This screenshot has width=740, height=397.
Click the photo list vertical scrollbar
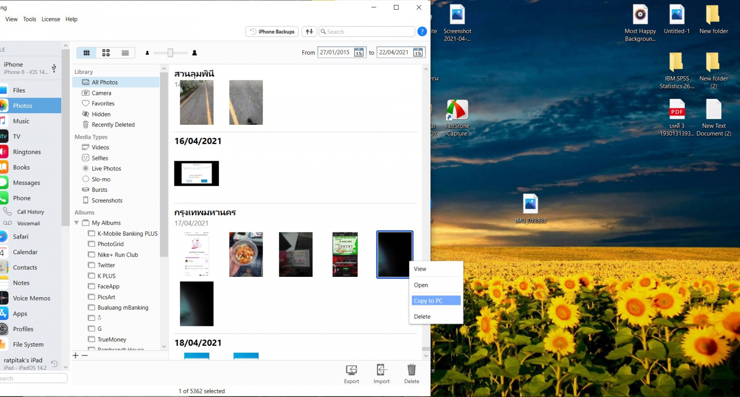pos(426,213)
